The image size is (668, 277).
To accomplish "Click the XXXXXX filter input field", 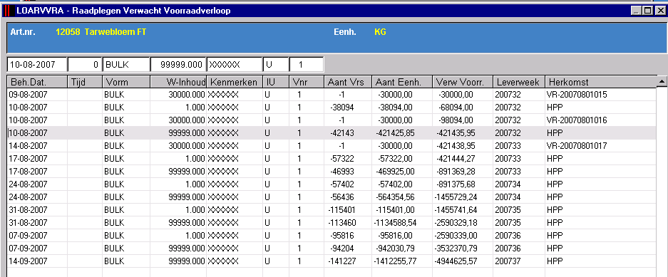I will click(235, 65).
